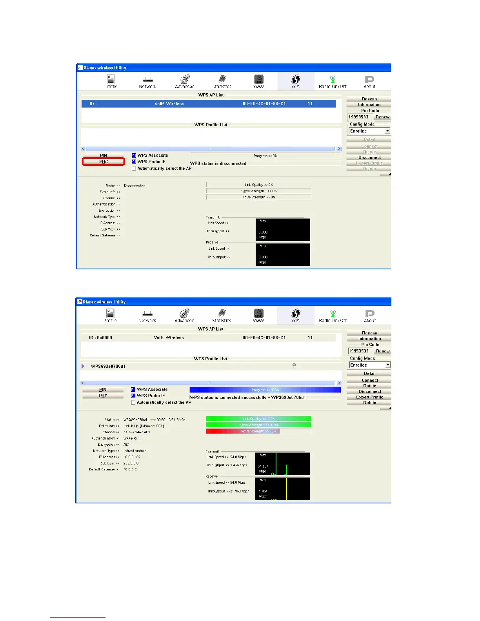Click Detail button in the connected window
Screen dimensions: 480x621
(369, 373)
